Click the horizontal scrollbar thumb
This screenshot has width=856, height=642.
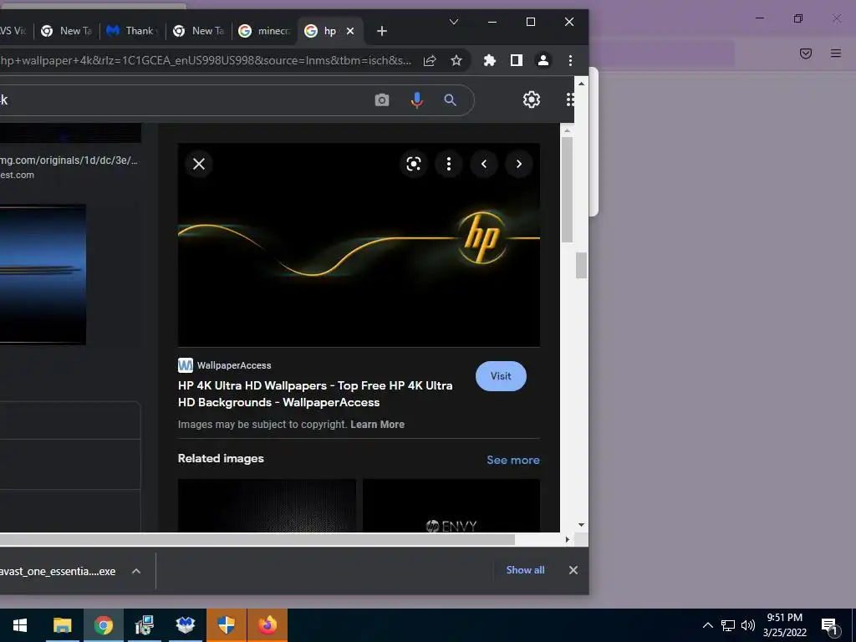(257, 539)
